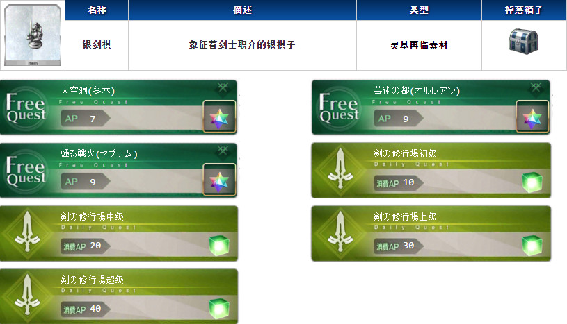Click the rainbow star on 大空洞(冬木) quest
This screenshot has width=567, height=324.
(220, 117)
